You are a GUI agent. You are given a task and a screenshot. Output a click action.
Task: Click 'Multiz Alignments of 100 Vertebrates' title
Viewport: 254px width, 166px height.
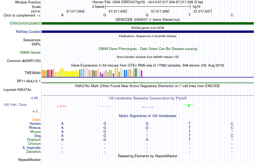pyautogui.click(x=148, y=116)
